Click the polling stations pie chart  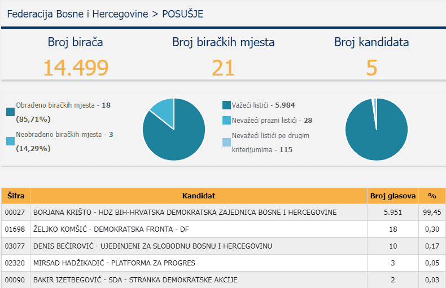pyautogui.click(x=173, y=129)
